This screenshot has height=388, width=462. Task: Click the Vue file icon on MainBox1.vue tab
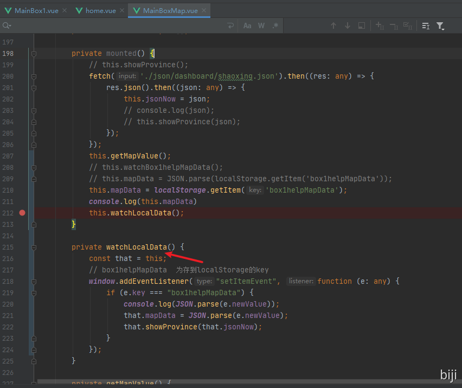click(x=8, y=11)
